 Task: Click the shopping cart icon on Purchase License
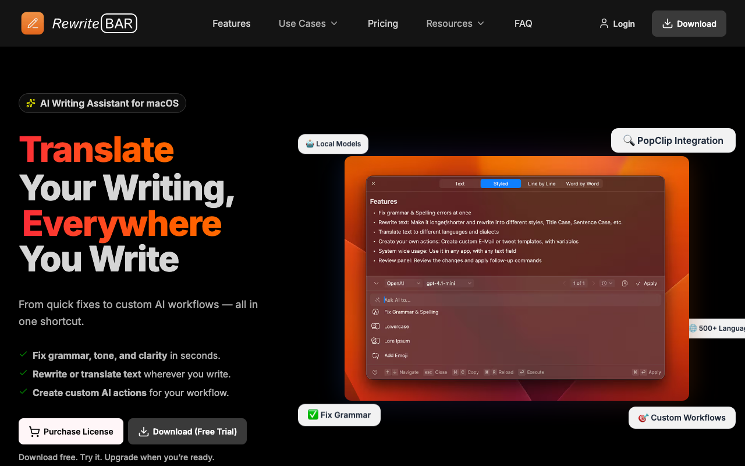[34, 432]
